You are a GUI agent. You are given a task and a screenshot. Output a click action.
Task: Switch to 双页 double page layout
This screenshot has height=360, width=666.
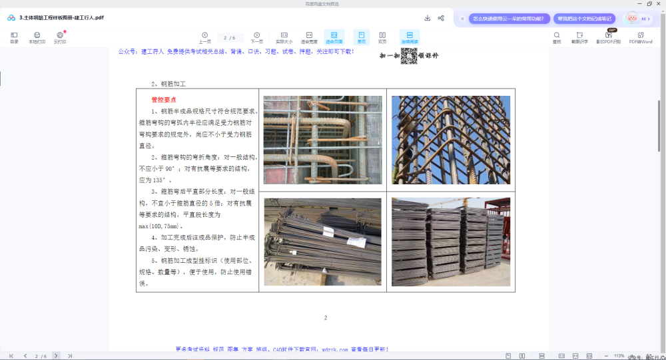(x=382, y=37)
